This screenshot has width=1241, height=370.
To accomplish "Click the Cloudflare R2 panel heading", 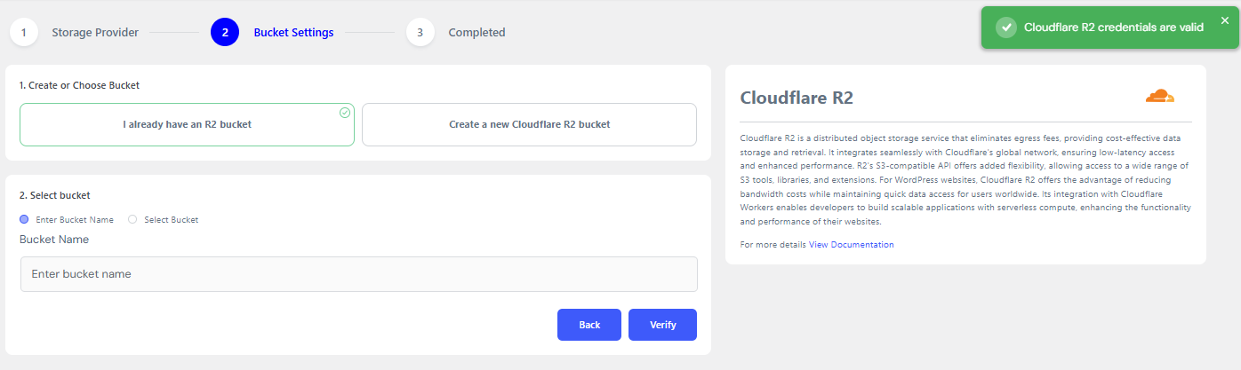I will pyautogui.click(x=797, y=98).
